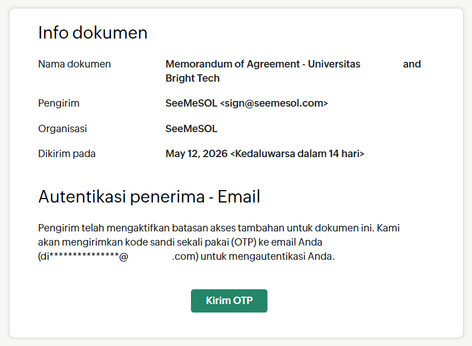
Task: Select the Info dokumen heading
Action: coord(93,32)
